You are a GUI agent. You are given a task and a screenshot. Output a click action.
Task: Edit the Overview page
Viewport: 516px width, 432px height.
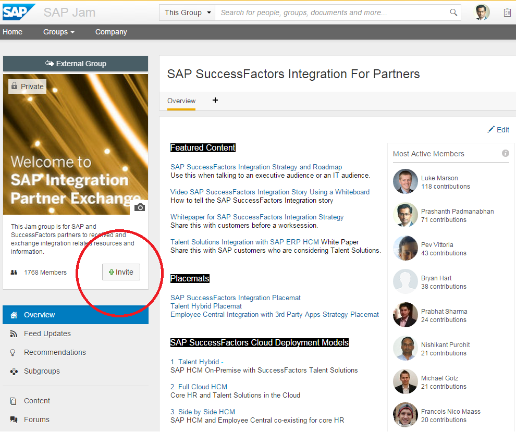(498, 129)
